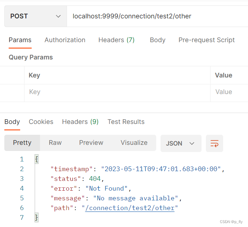The width and height of the screenshot is (248, 227).
Task: Open the request Headers (7) tab
Action: click(116, 40)
